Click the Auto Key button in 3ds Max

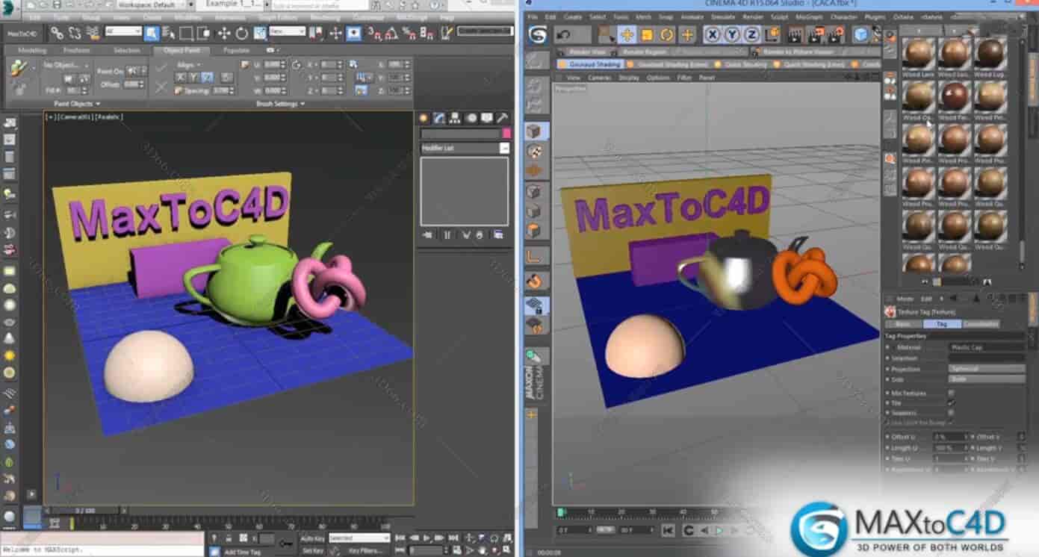point(311,537)
